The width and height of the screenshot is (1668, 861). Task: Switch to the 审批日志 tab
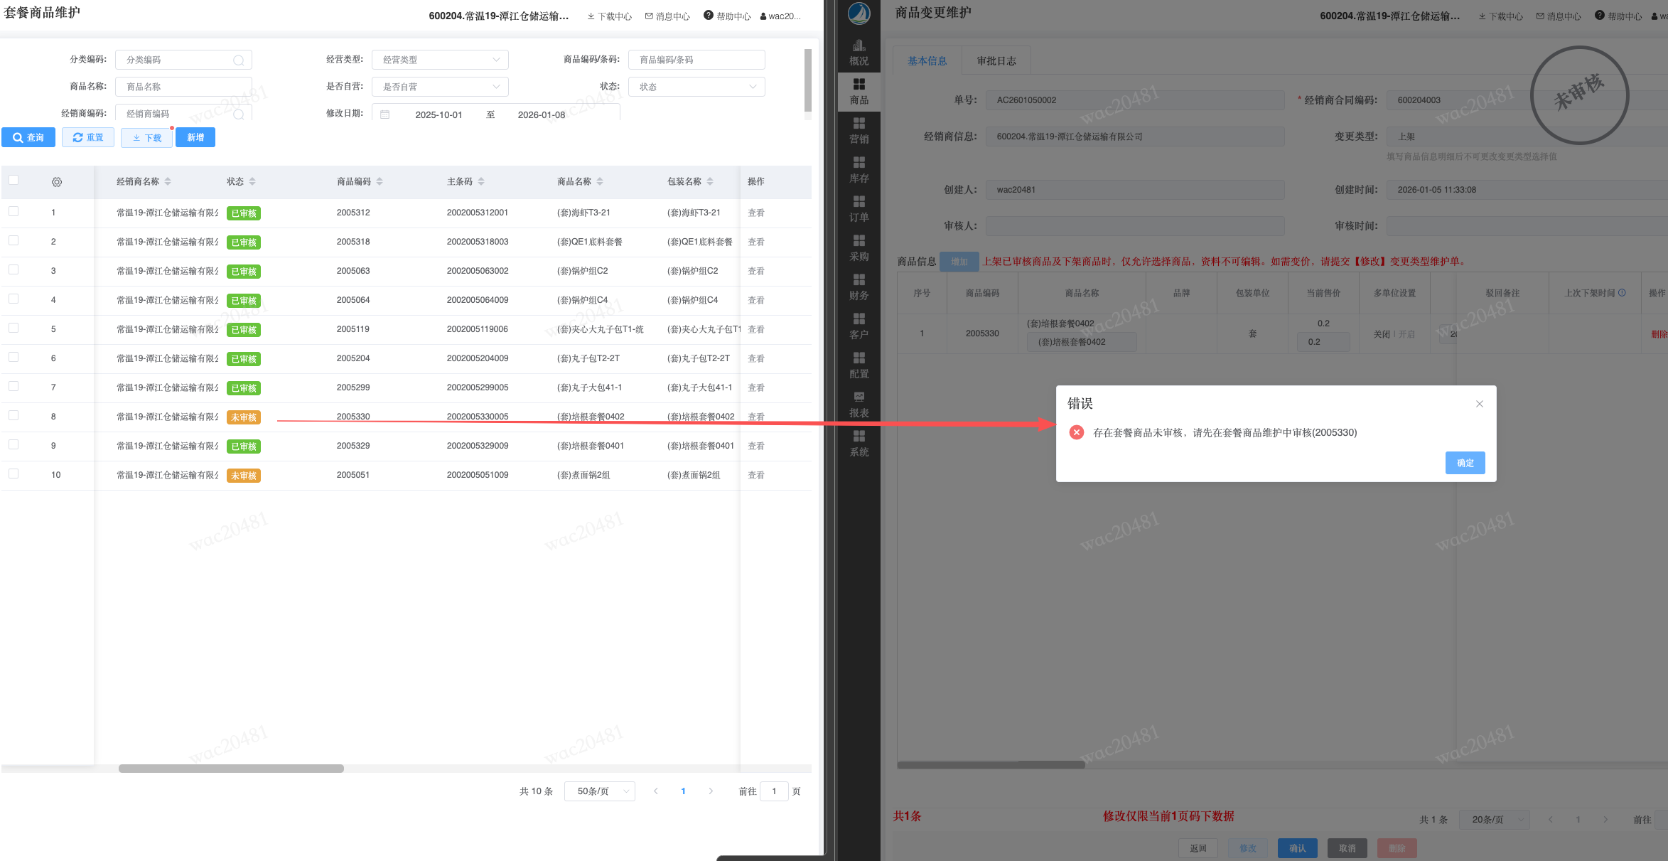click(996, 61)
